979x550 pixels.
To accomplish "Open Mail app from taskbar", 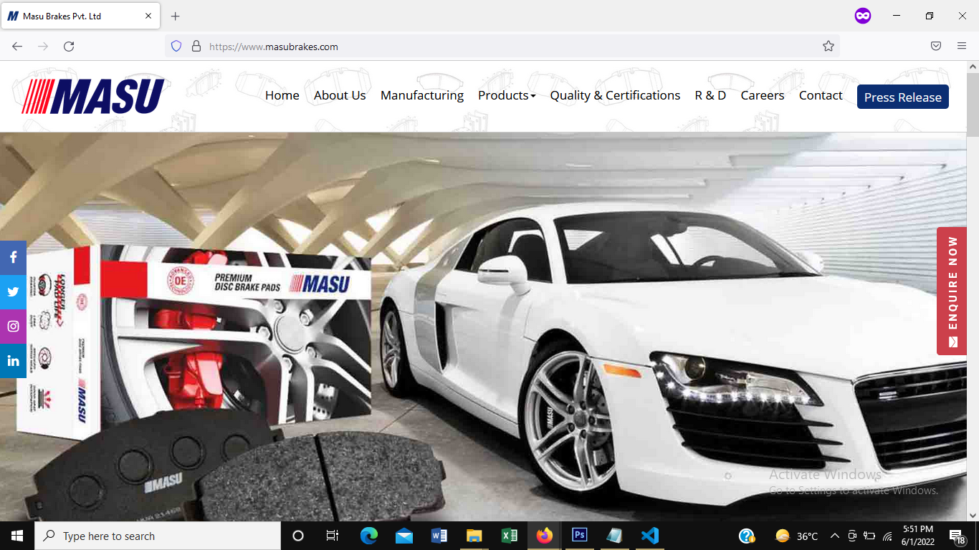I will 404,536.
